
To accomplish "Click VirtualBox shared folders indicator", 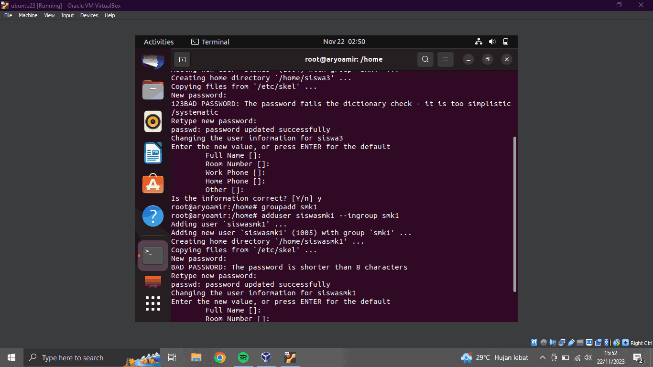I will [x=580, y=343].
